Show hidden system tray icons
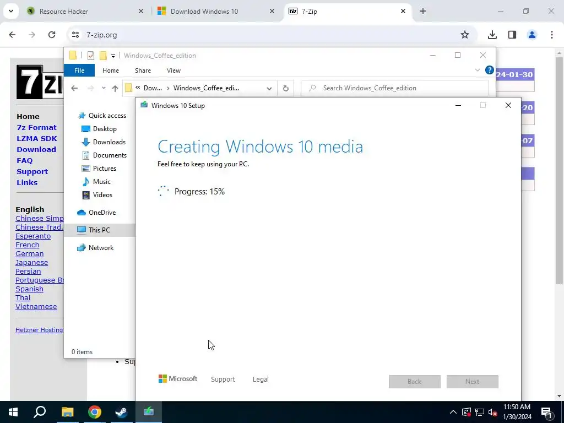Viewport: 564px width, 423px height. coord(453,412)
